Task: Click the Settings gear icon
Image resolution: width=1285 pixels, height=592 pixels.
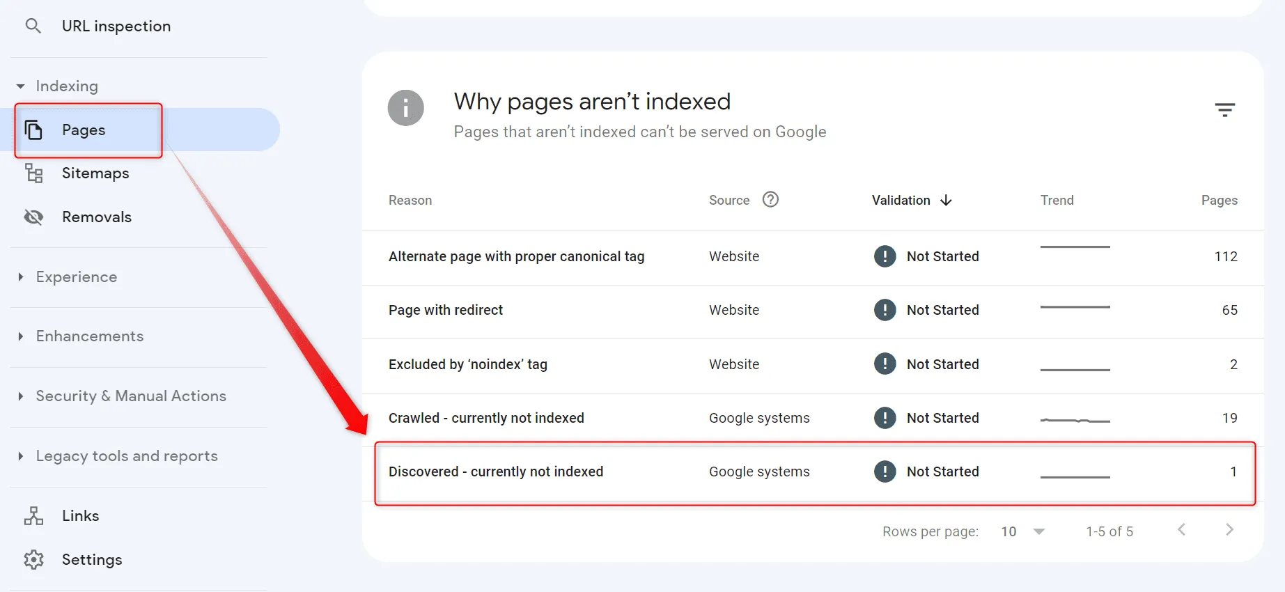Action: point(33,559)
